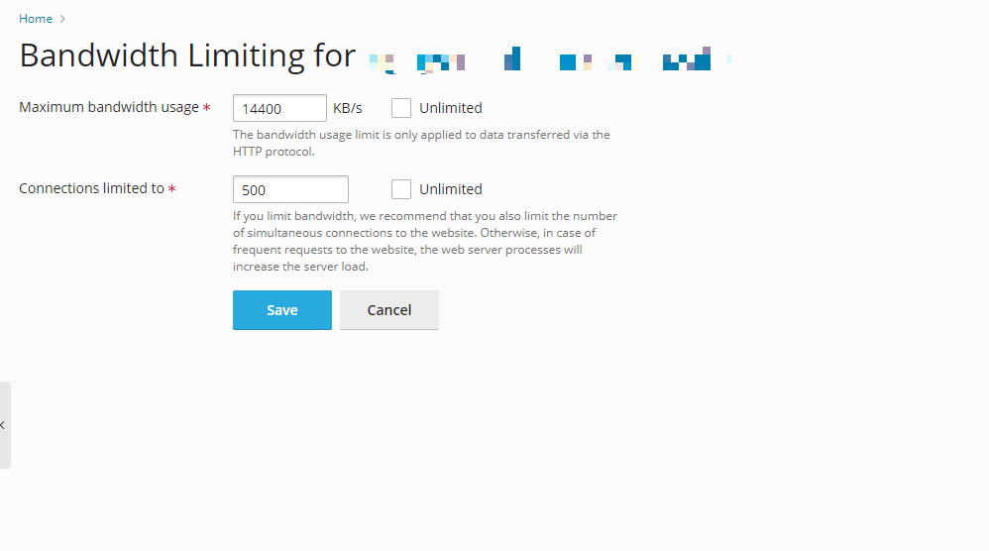Click the Bandwidth Limiting for heading
Image resolution: width=989 pixels, height=551 pixels.
click(187, 55)
